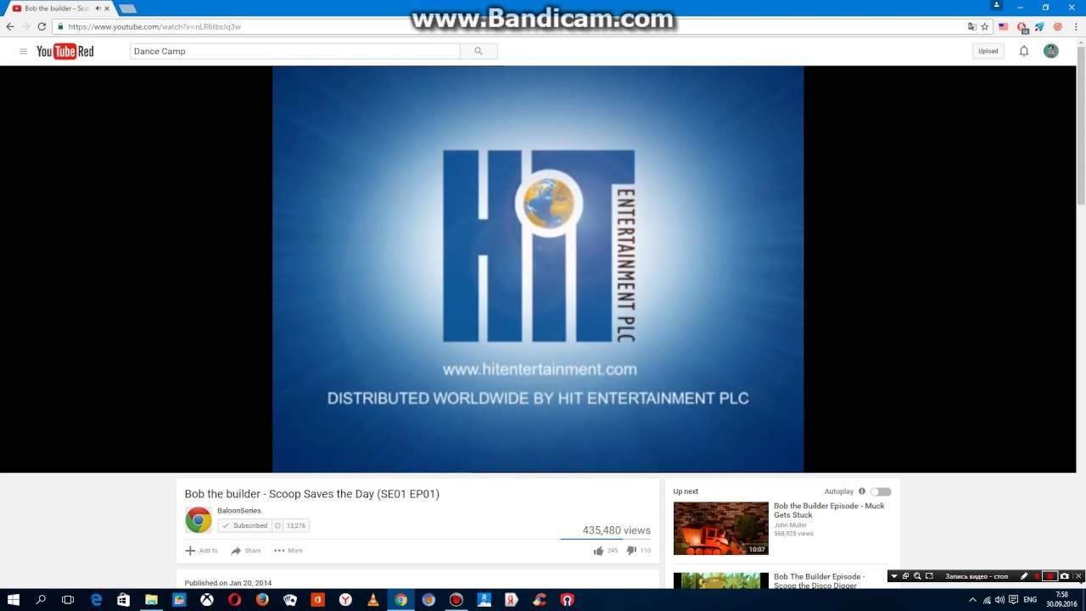Open the ENG language switcher
Image resolution: width=1086 pixels, height=611 pixels.
[1030, 600]
